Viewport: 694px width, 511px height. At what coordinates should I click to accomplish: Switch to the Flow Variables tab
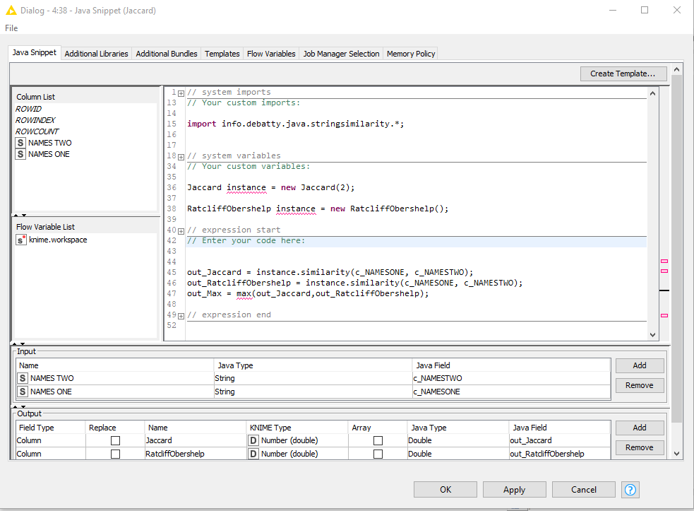[271, 53]
